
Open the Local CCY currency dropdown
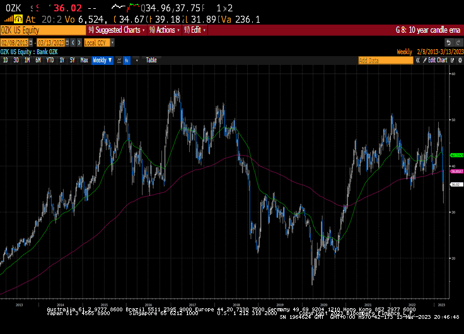pos(112,43)
